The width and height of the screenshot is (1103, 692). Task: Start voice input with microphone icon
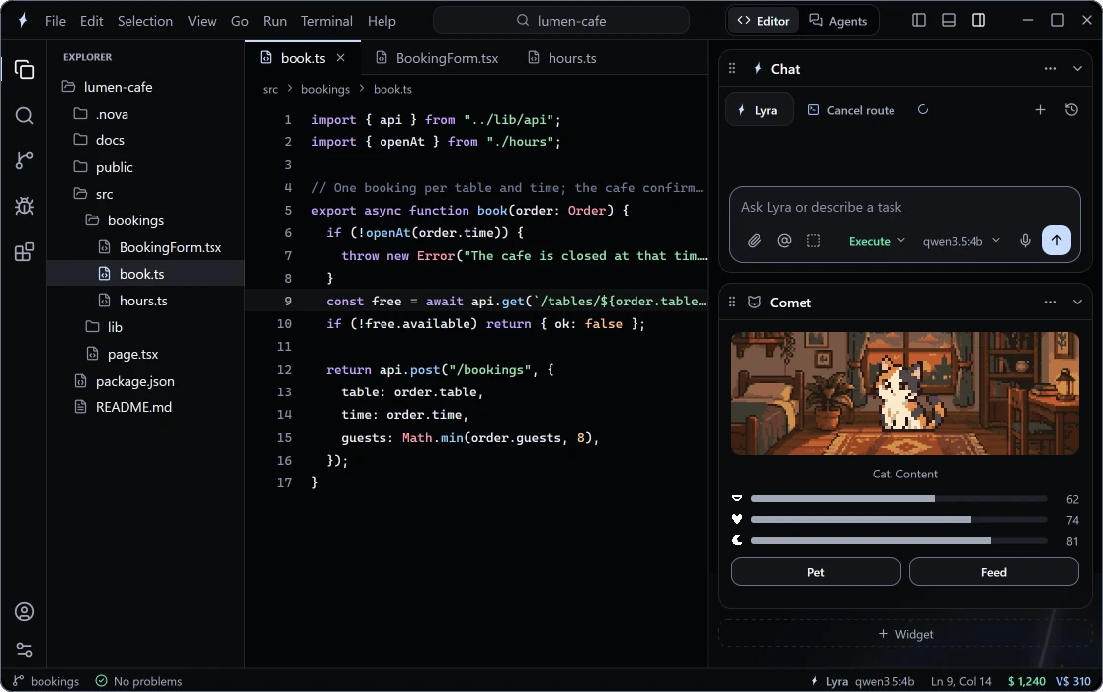(x=1025, y=241)
